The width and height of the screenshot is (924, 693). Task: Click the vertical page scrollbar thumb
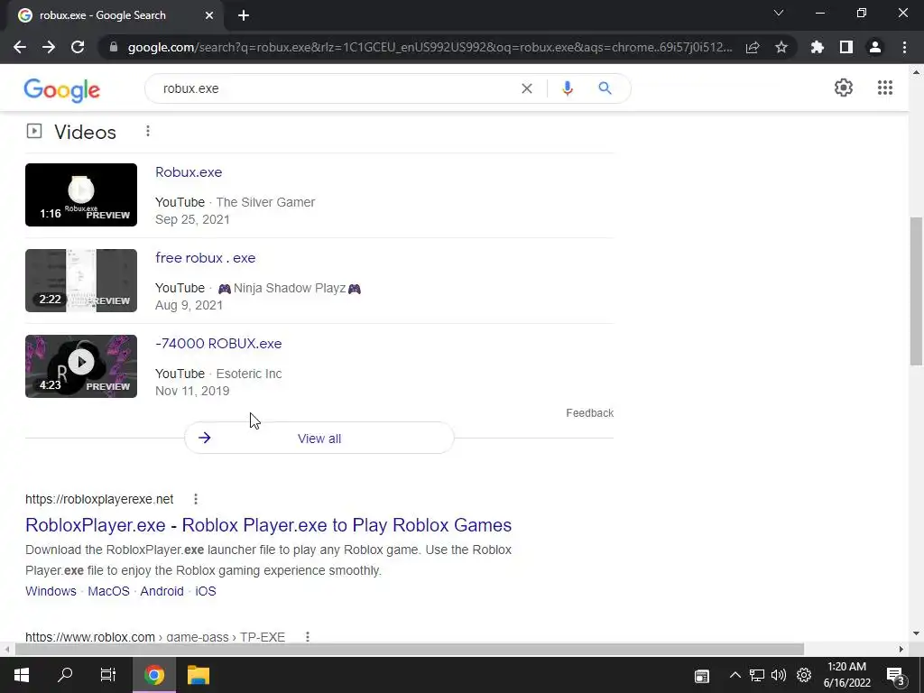(x=916, y=291)
